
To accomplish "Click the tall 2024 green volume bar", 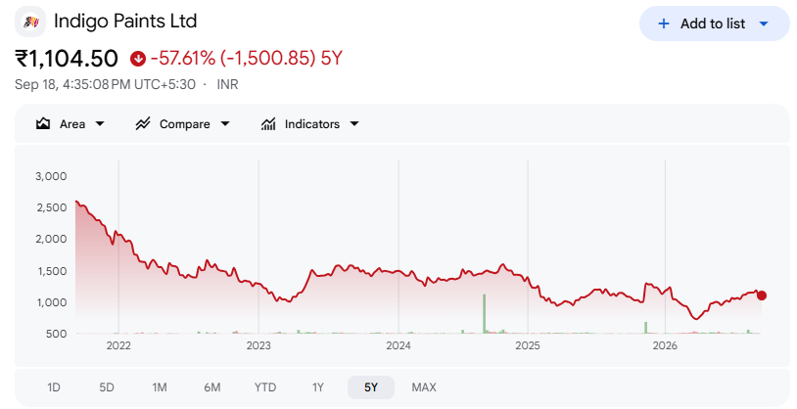I will tap(485, 314).
